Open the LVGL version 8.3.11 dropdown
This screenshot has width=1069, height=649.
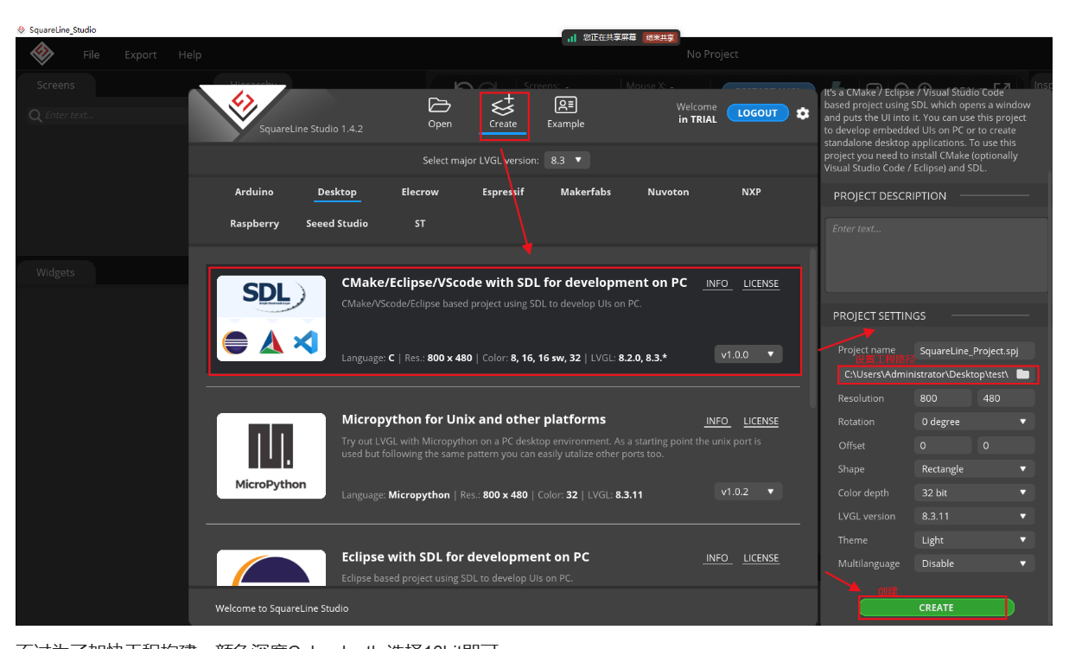click(x=974, y=516)
